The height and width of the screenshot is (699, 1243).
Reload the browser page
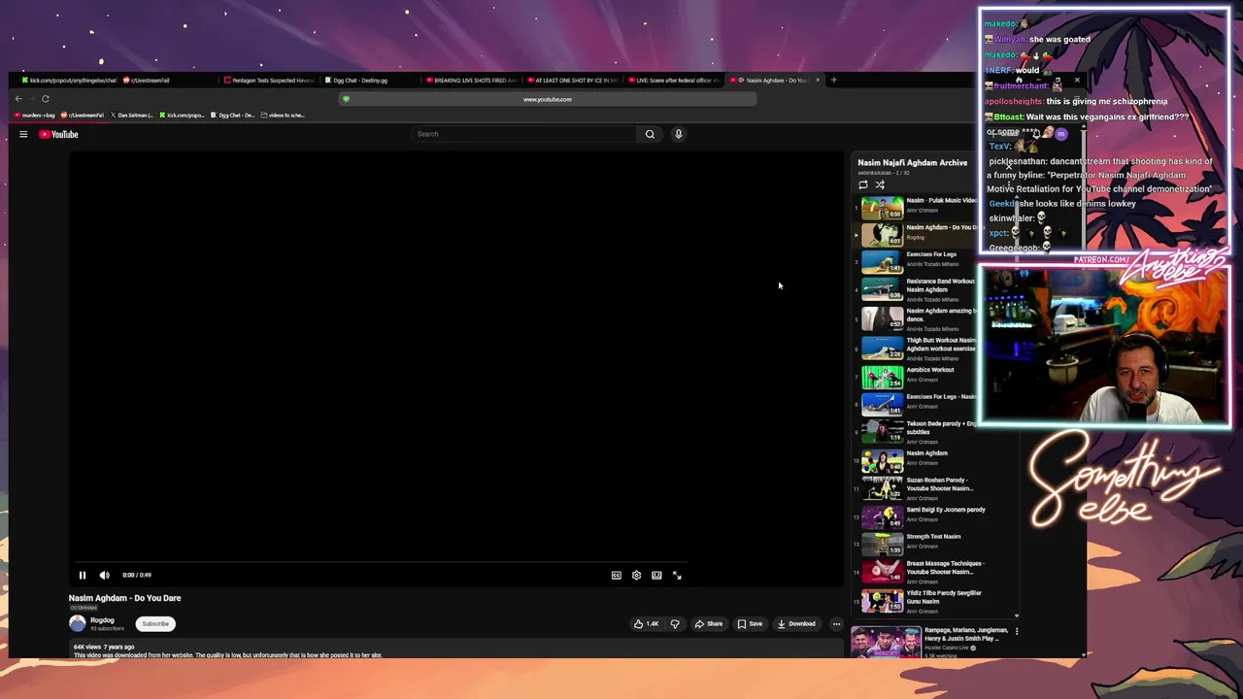(45, 99)
